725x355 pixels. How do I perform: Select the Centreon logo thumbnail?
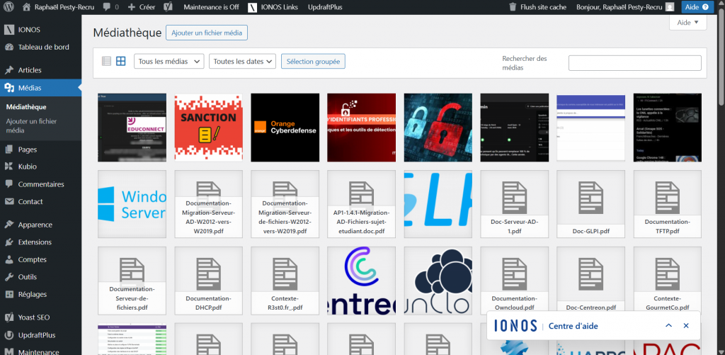[361, 281]
